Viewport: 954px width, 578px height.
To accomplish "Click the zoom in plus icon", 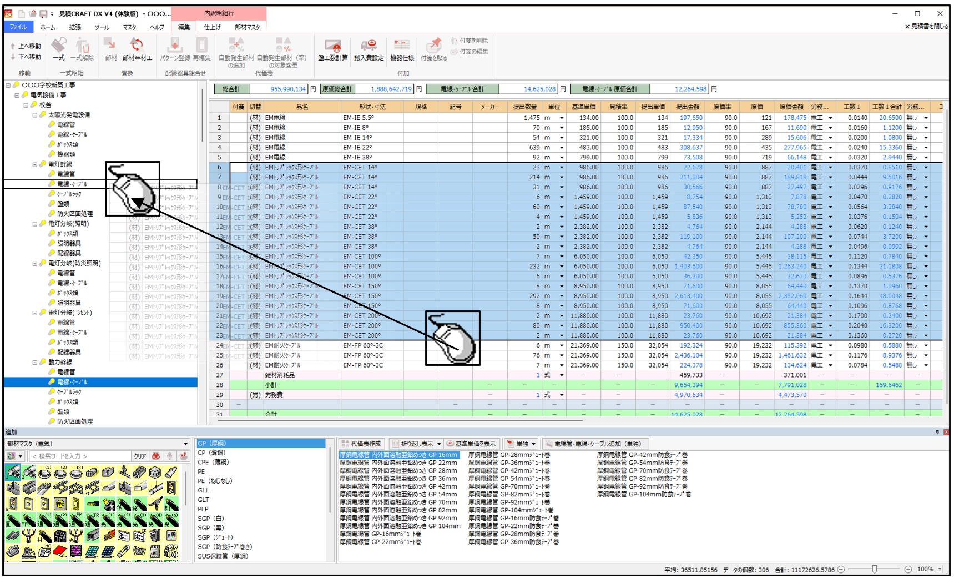I will 908,569.
